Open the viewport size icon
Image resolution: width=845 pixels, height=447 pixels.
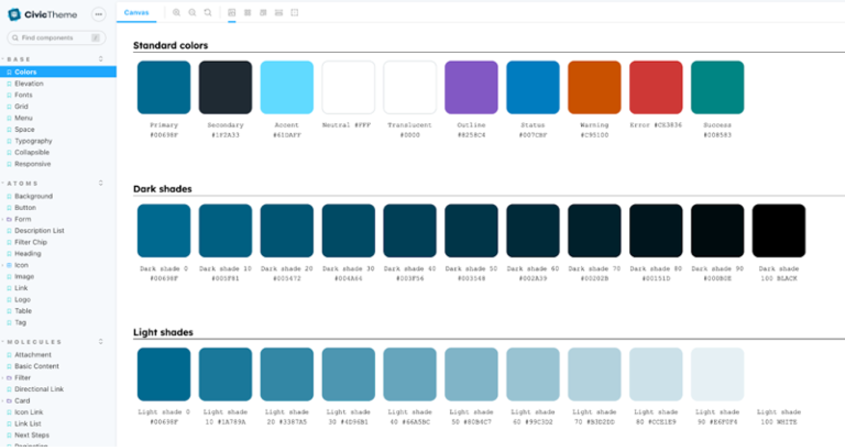[x=263, y=12]
